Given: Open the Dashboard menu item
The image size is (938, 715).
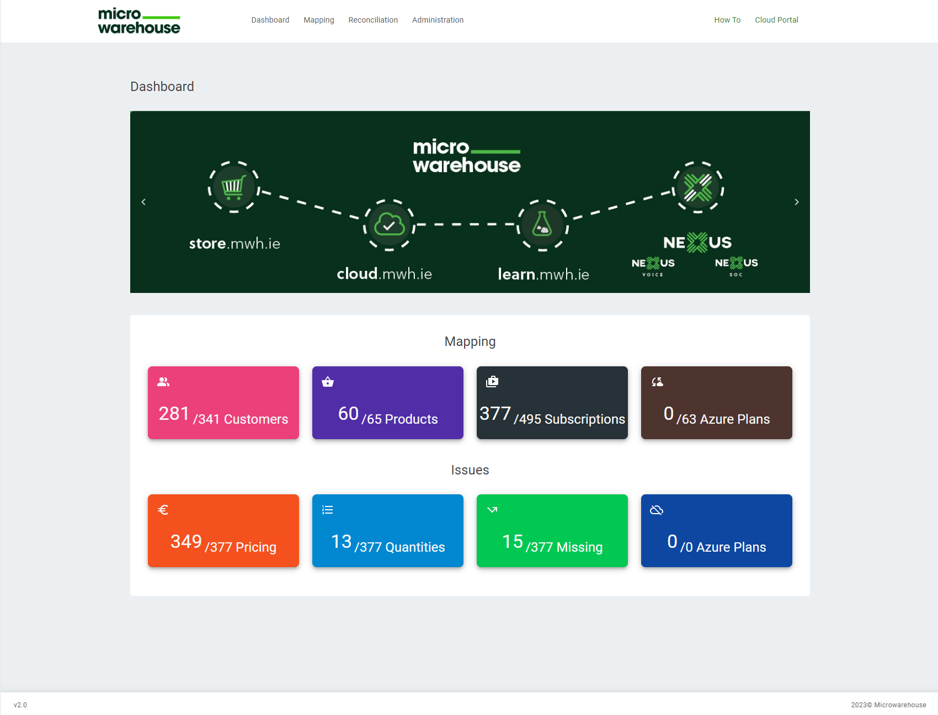Looking at the screenshot, I should (x=270, y=20).
